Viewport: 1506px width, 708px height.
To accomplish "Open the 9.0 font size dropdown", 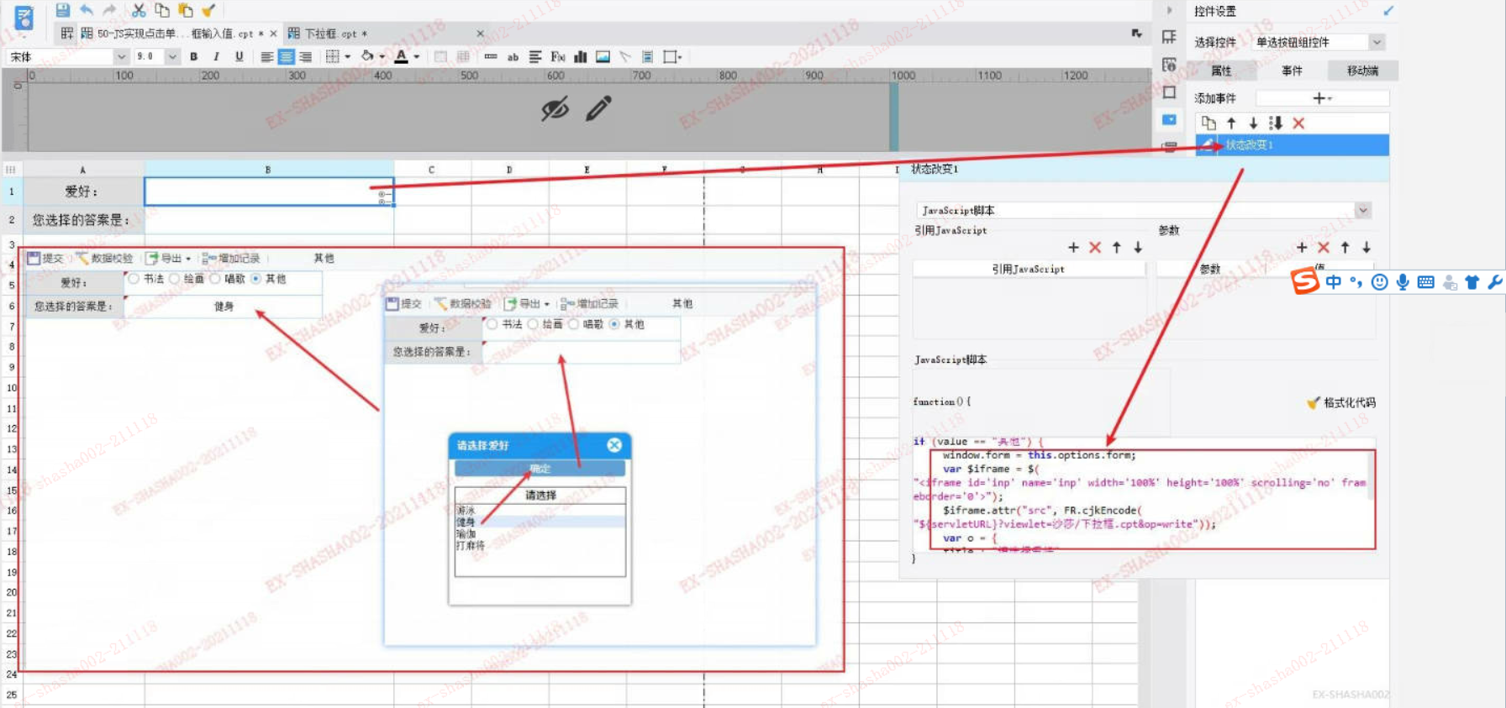I will [x=172, y=56].
